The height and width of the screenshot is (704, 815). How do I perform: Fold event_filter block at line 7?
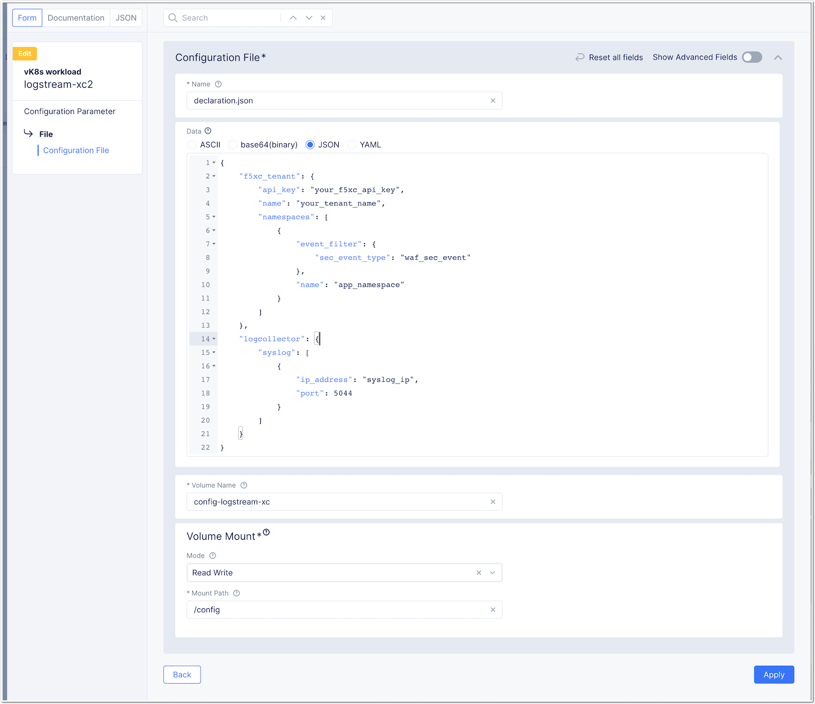(x=214, y=244)
